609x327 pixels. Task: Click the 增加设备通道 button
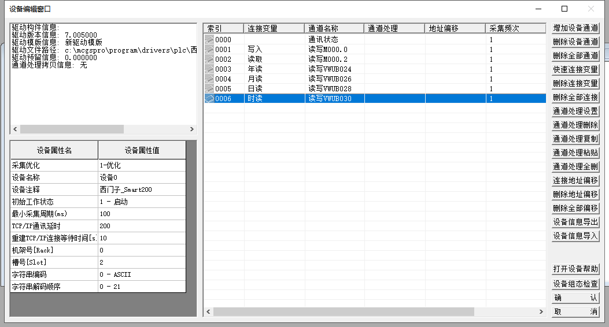(x=575, y=28)
